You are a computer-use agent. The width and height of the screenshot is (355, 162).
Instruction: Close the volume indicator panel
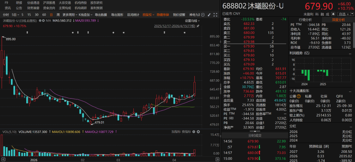click(198, 132)
